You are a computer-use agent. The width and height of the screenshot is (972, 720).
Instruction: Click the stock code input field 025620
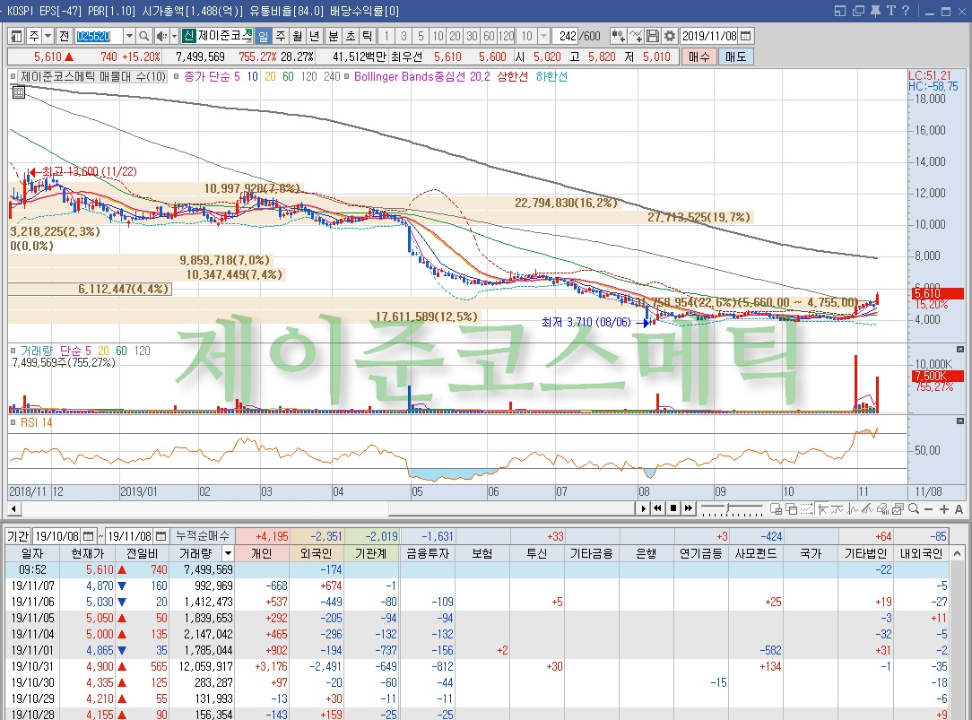pyautogui.click(x=100, y=36)
